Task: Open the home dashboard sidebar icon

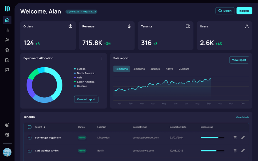Action: point(7,20)
